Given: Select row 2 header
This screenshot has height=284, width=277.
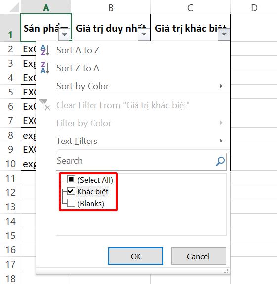Looking at the screenshot, I should click(10, 49).
